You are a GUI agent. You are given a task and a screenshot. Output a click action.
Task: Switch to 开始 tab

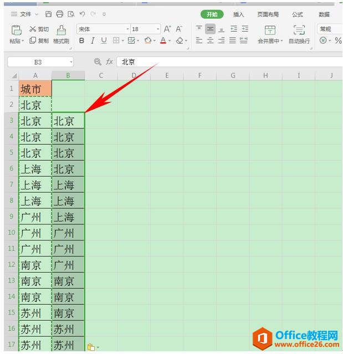coord(212,14)
